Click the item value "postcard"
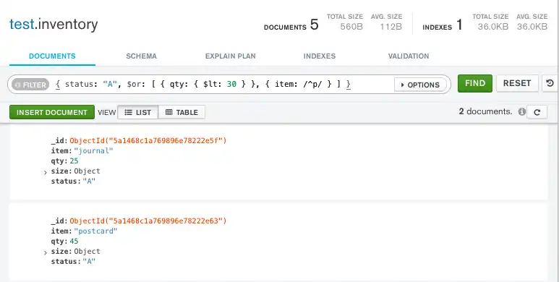 pyautogui.click(x=95, y=231)
